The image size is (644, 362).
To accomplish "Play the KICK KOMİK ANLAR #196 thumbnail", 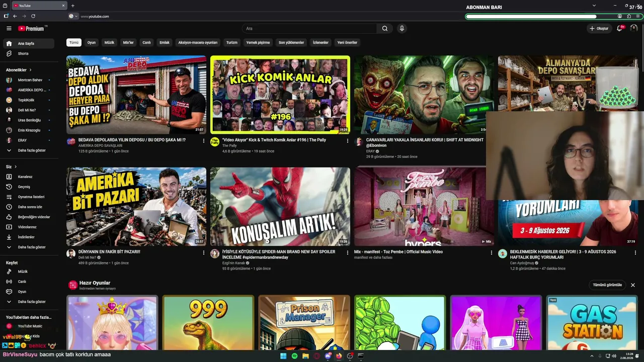I will [280, 95].
